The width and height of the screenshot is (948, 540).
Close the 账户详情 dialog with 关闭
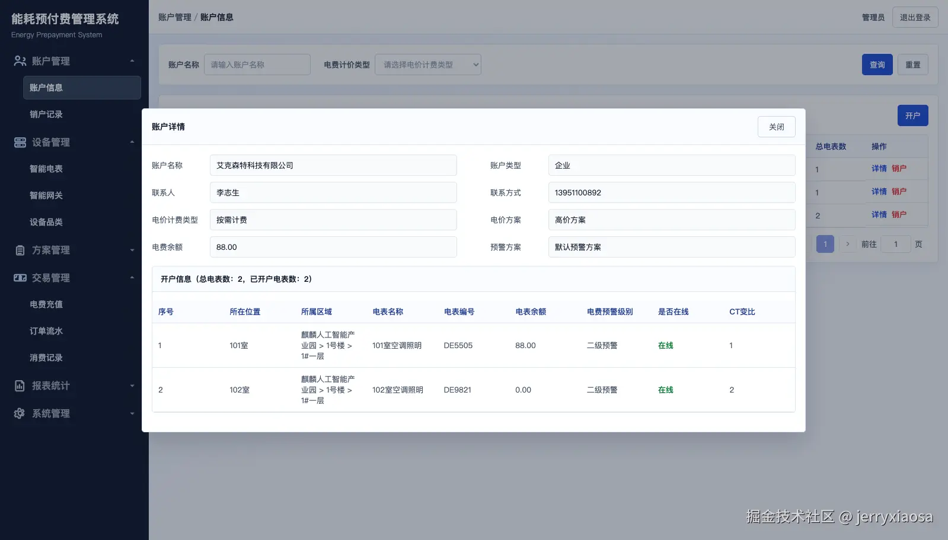(776, 127)
